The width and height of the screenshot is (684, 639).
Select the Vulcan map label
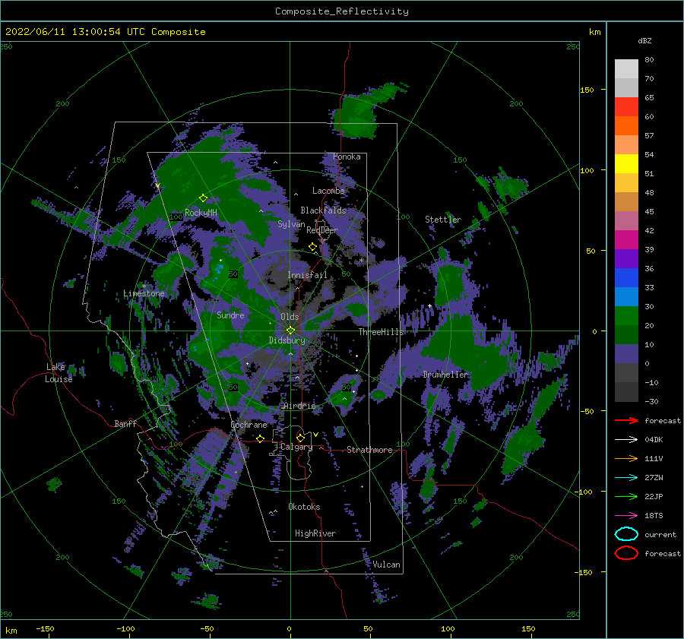(x=386, y=565)
